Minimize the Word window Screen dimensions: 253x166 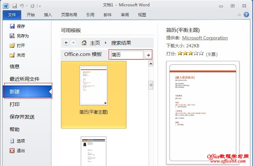(221, 6)
